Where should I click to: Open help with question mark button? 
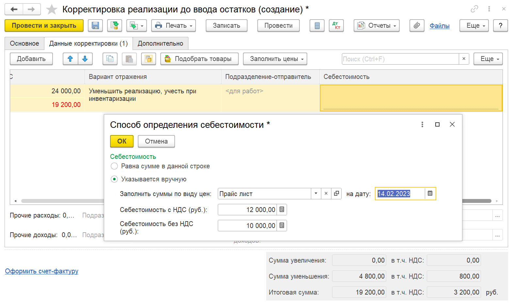(501, 25)
